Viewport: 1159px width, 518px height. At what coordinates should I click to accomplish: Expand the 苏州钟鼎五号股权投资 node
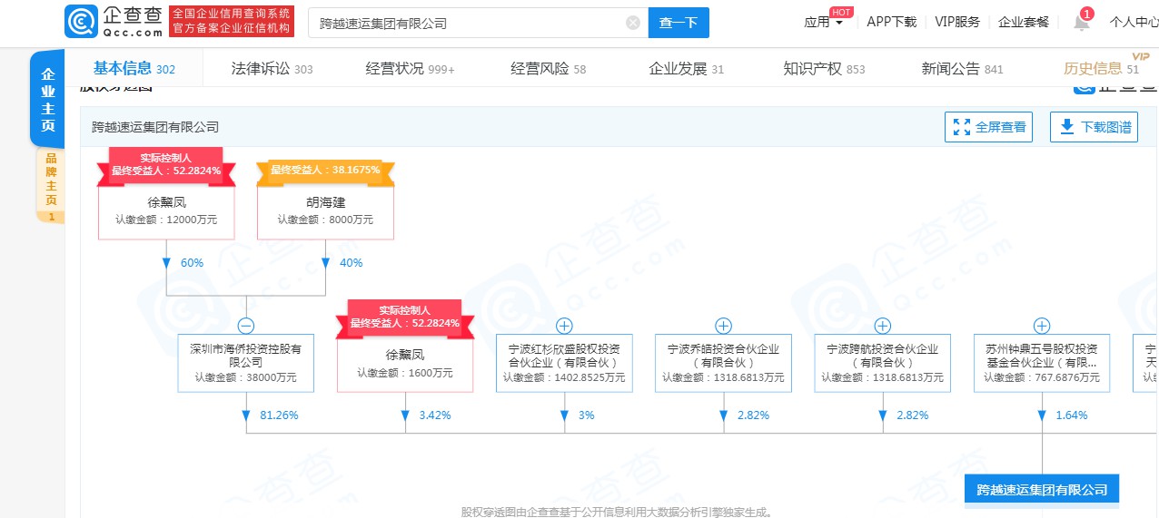1042,326
